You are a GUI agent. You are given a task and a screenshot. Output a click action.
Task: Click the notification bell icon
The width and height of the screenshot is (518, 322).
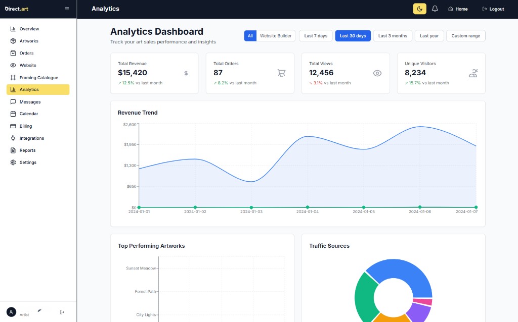tap(435, 9)
